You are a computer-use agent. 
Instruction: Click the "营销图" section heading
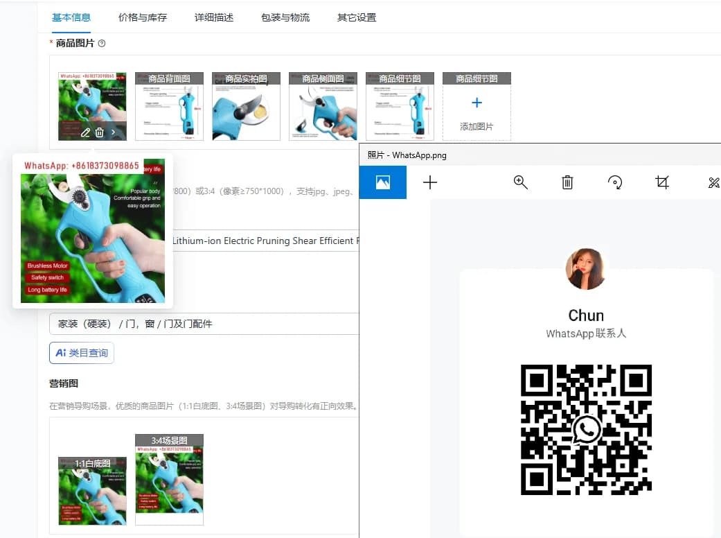[64, 383]
